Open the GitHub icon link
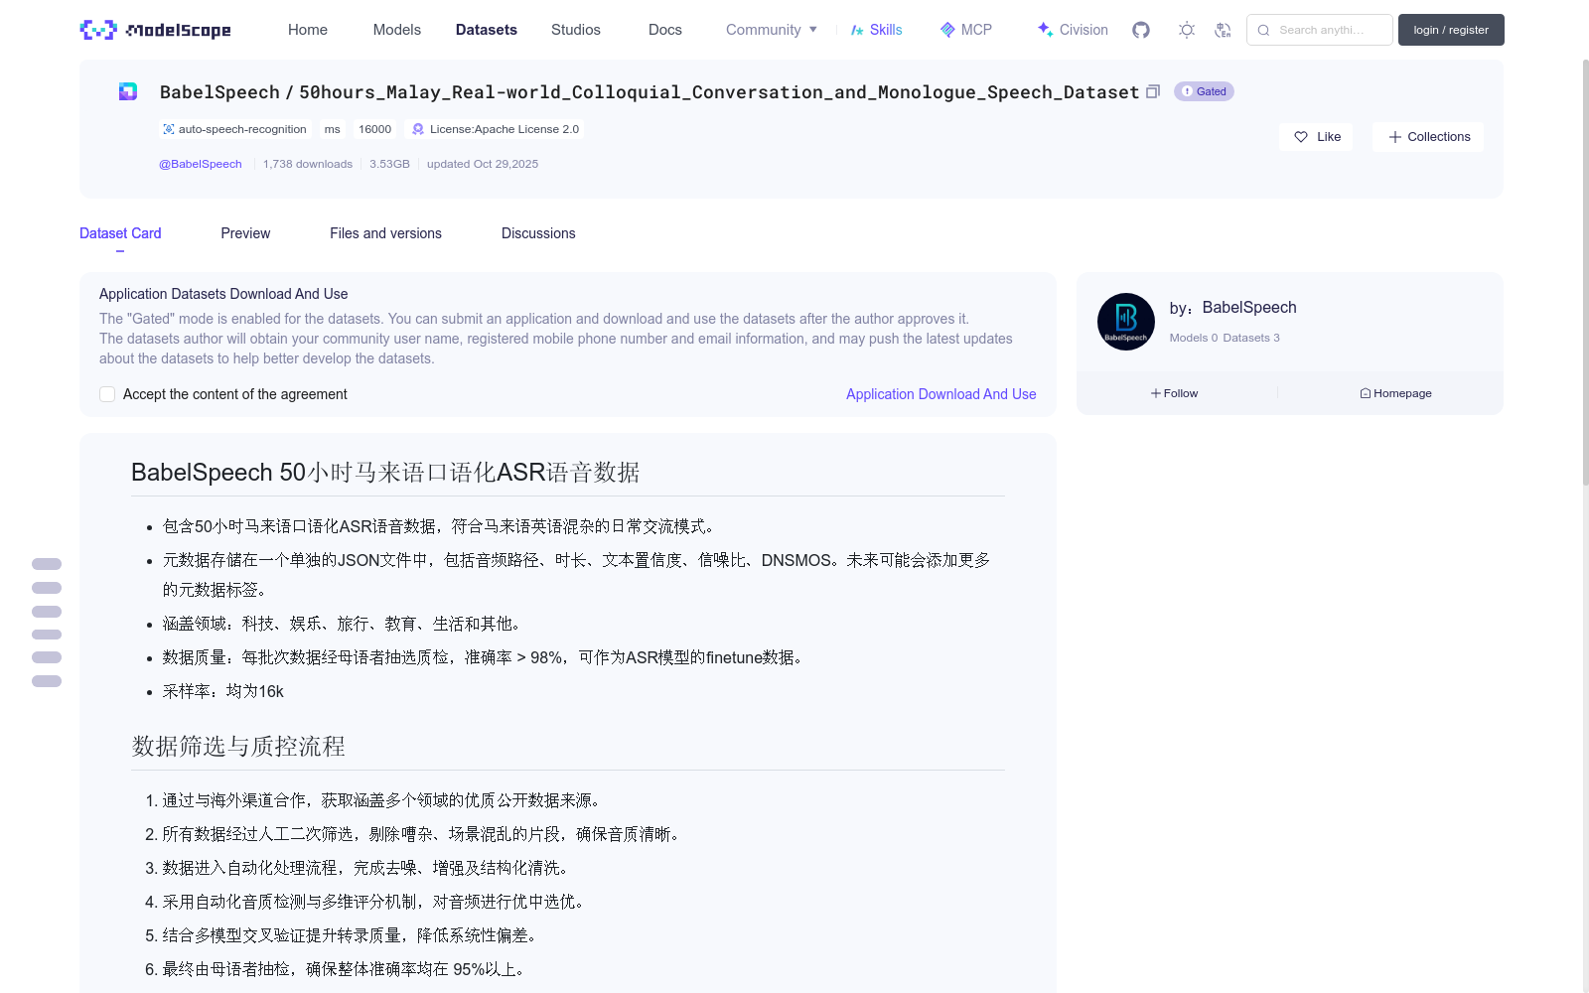 pos(1141,30)
